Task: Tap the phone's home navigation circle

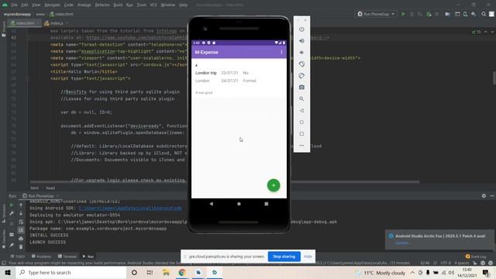Action: (239, 204)
